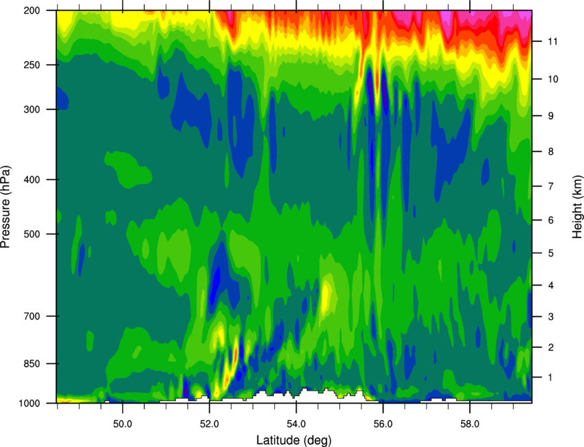Viewport: 584px width, 447px height.
Task: Click the 9 km height label
Action: click(551, 116)
